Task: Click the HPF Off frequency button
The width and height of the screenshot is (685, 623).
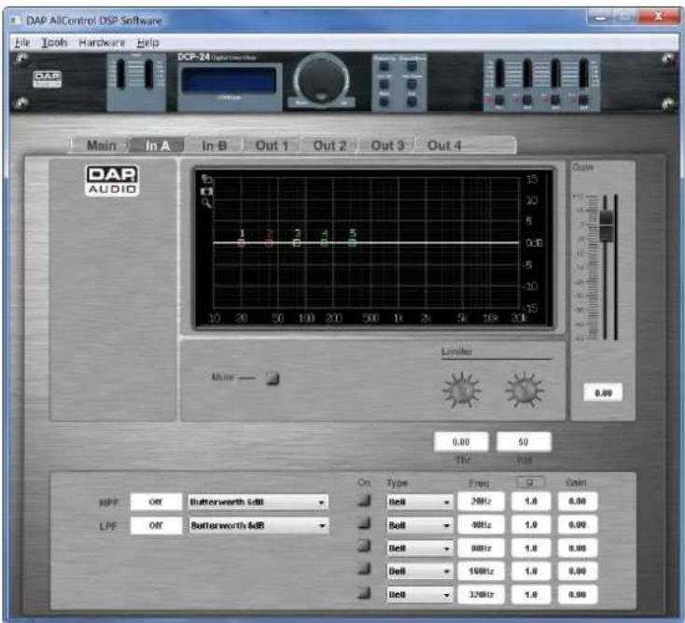Action: pos(156,502)
